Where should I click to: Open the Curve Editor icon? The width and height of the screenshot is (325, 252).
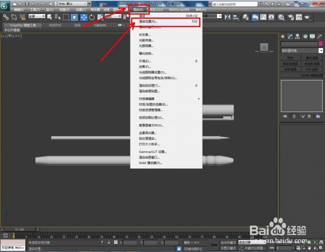[263, 17]
